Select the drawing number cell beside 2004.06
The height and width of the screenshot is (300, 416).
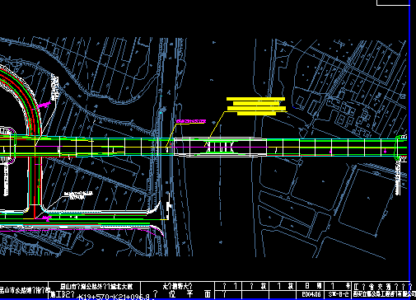[x=339, y=294]
